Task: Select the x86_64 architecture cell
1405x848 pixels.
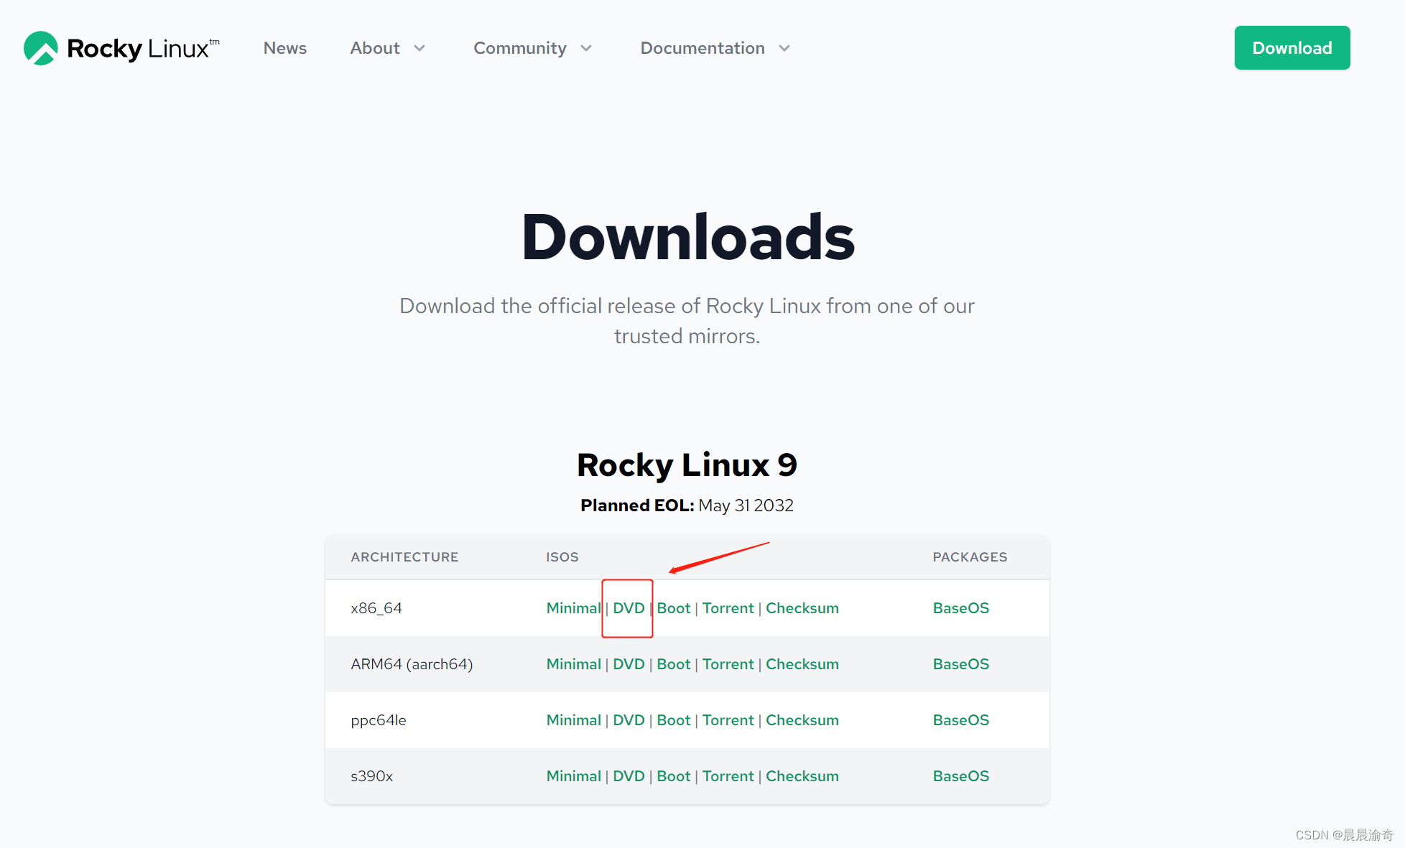Action: (376, 608)
